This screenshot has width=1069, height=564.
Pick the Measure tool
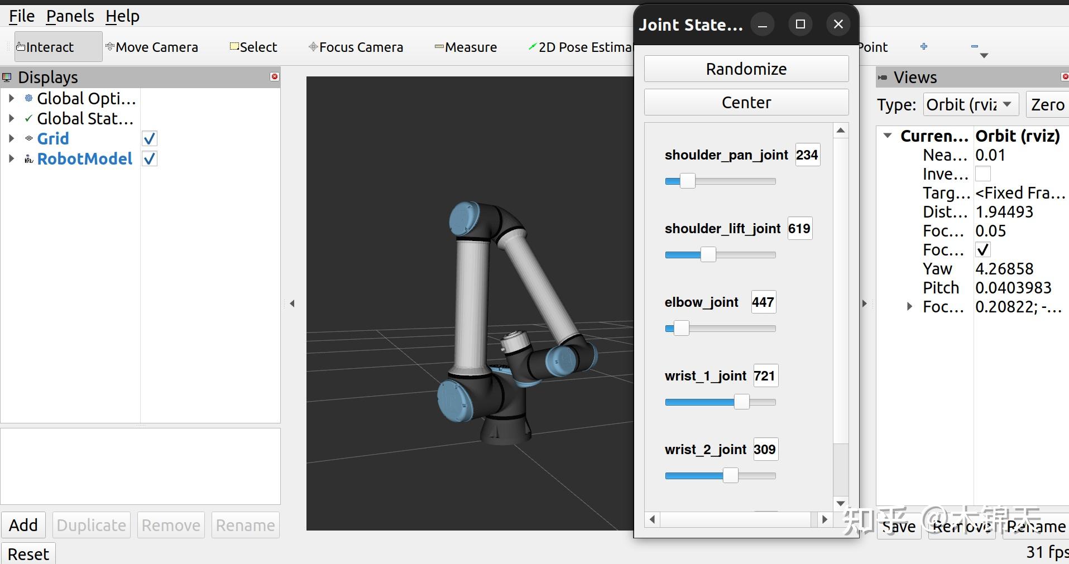click(466, 47)
